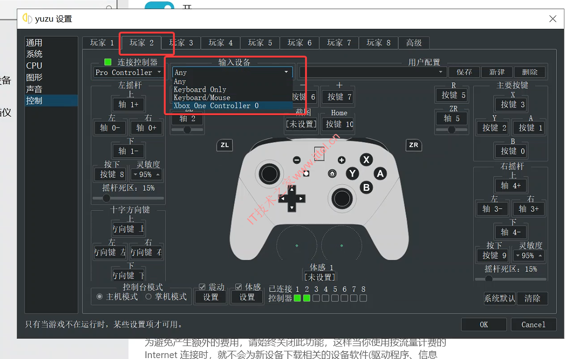The height and width of the screenshot is (359, 587).
Task: Open the 用户配置 profile dropdown
Action: [372, 72]
